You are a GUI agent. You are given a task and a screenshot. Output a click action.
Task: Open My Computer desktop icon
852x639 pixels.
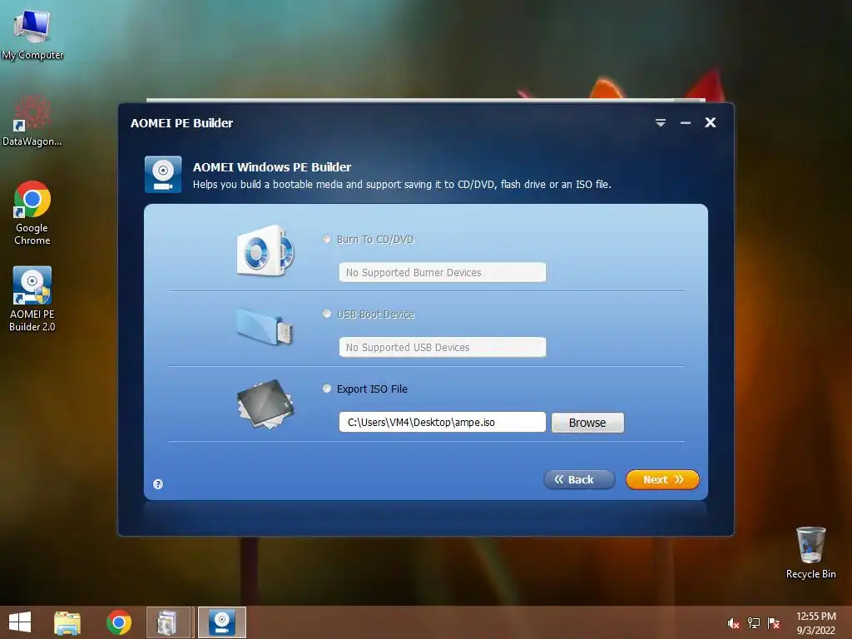coord(32,33)
